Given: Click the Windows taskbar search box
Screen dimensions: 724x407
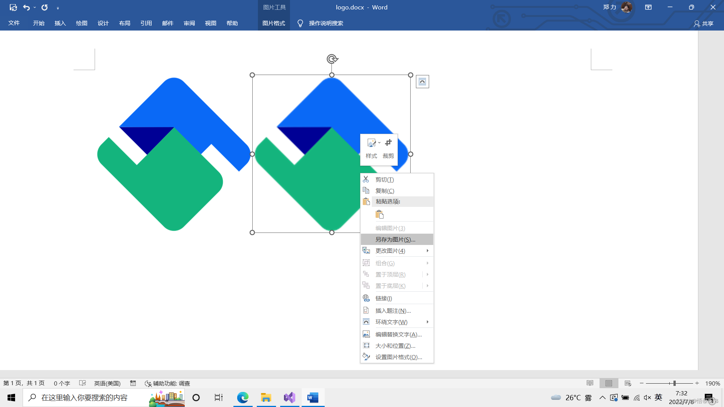Looking at the screenshot, I should (85, 398).
